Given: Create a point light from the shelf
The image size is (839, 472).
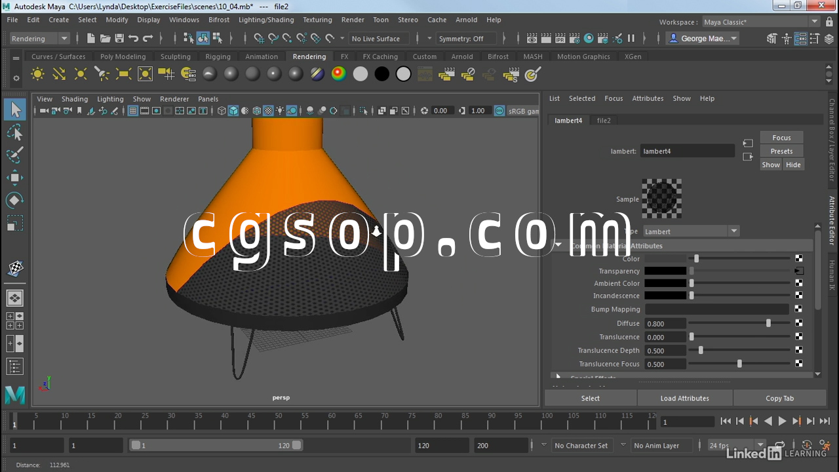Looking at the screenshot, I should click(81, 74).
